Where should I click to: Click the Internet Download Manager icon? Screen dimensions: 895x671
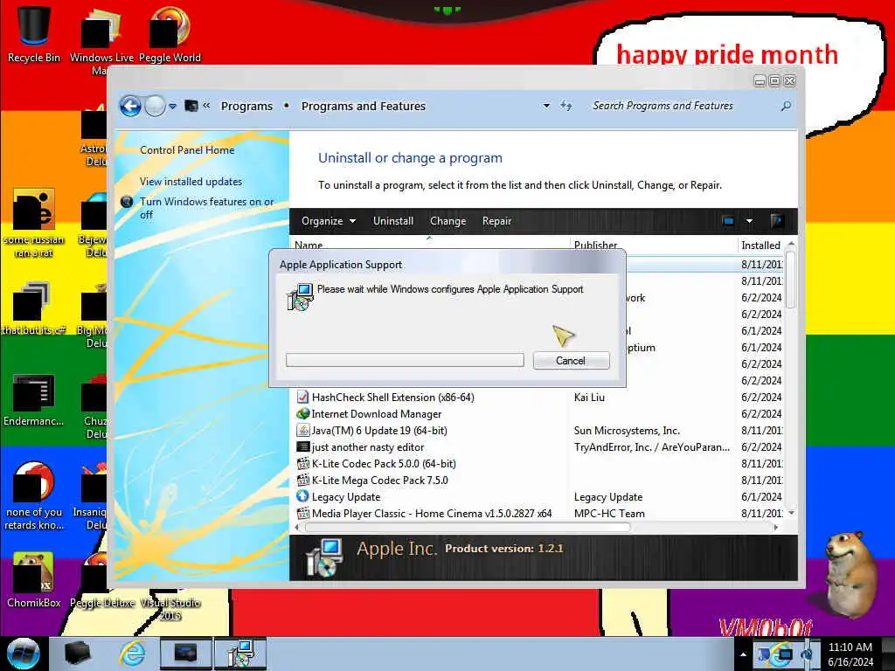tap(303, 413)
